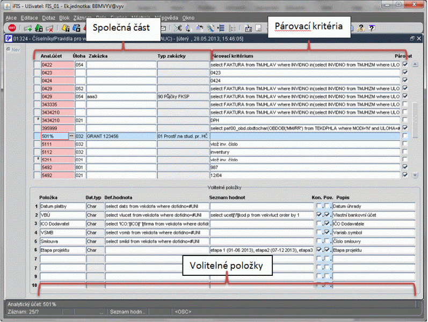Click the binoculars search icon in toolbar
The width and height of the screenshot is (428, 322).
pyautogui.click(x=211, y=28)
